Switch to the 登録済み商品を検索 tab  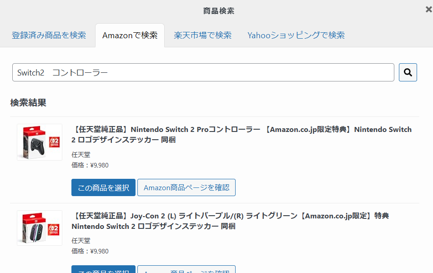[49, 35]
